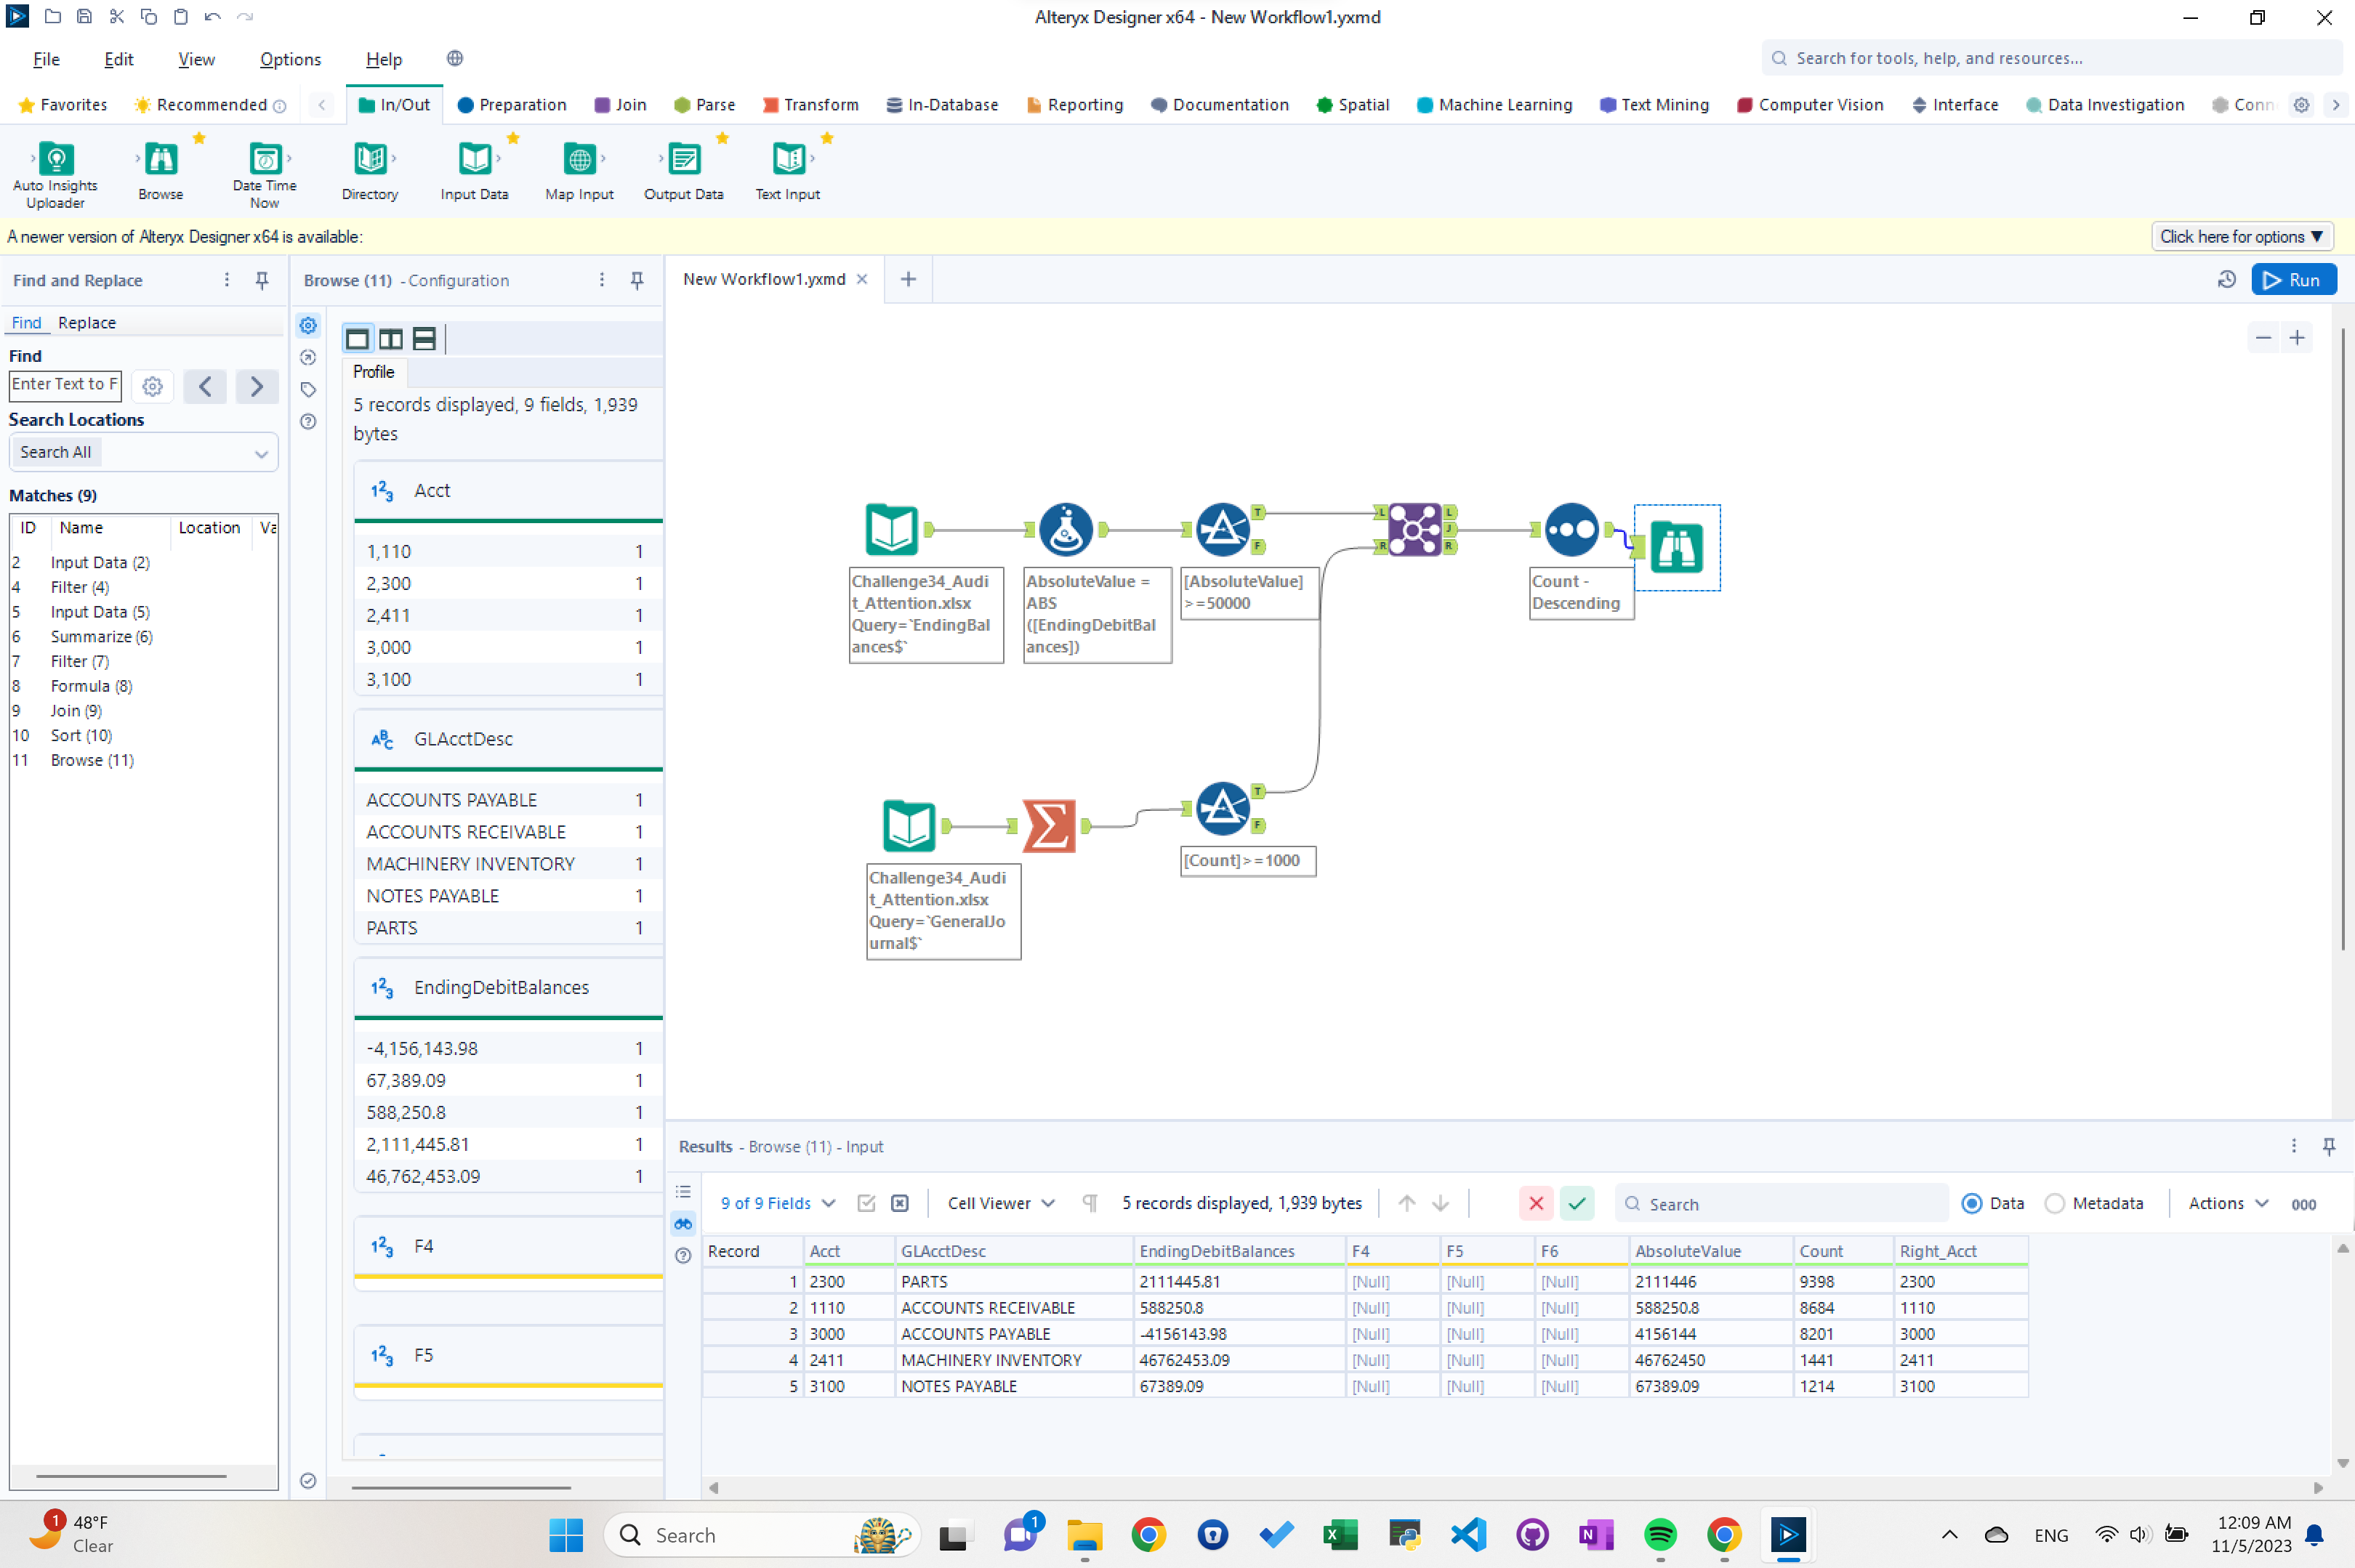This screenshot has width=2355, height=1568.
Task: Click the Profile tab label
Action: (x=374, y=372)
